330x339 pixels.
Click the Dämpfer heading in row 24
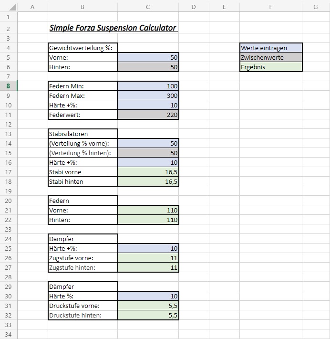pyautogui.click(x=82, y=239)
